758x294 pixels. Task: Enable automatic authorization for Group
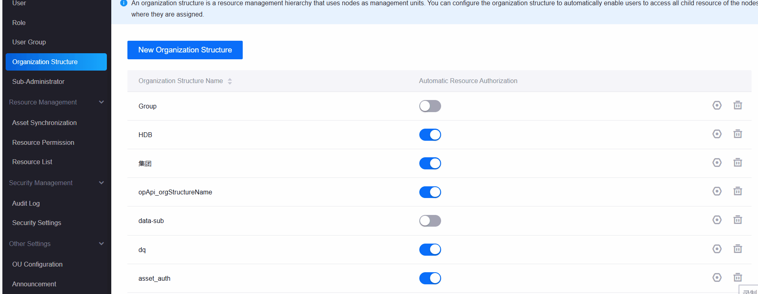[x=430, y=106]
